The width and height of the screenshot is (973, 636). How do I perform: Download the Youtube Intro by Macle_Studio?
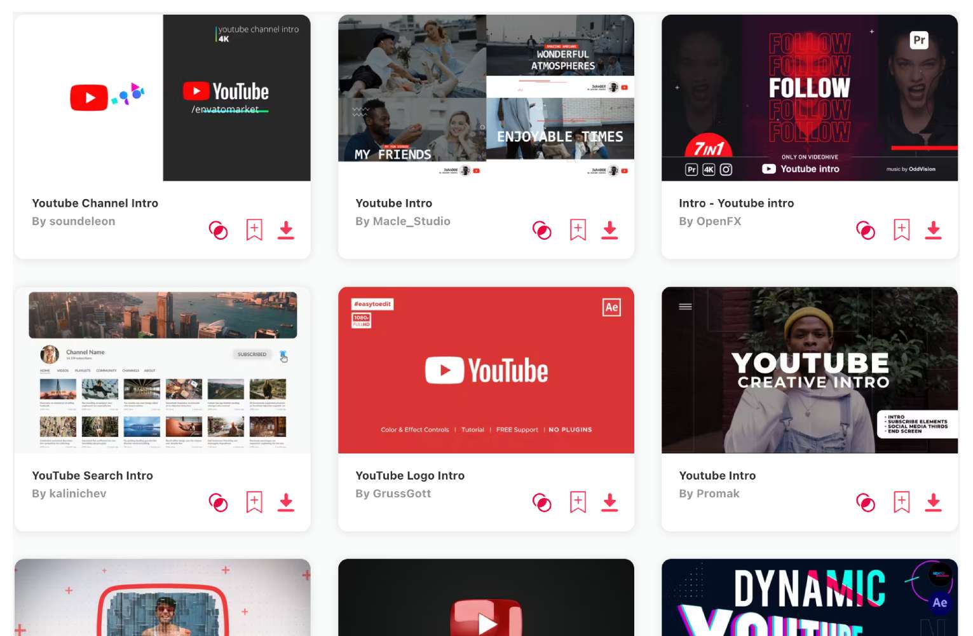point(609,230)
